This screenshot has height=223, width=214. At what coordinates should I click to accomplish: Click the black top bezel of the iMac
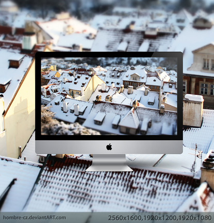tap(109, 55)
